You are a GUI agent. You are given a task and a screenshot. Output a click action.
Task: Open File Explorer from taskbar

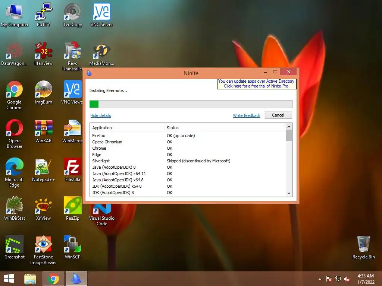(30, 279)
